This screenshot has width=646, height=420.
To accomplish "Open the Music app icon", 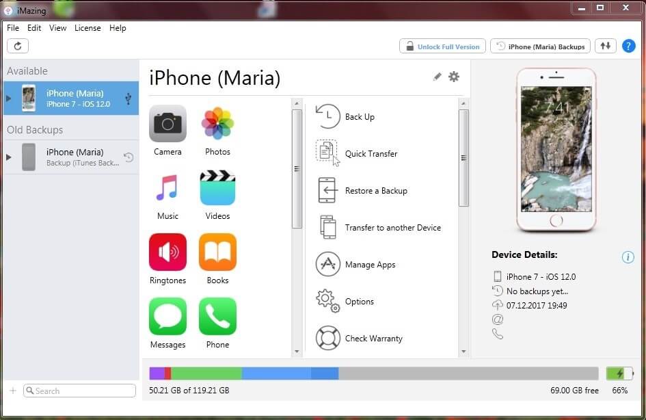I will (x=167, y=187).
